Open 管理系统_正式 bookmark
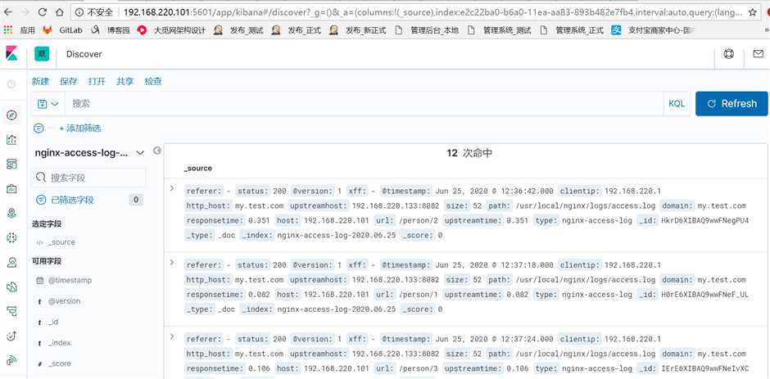Screen dimensions: 770x379 572,30
